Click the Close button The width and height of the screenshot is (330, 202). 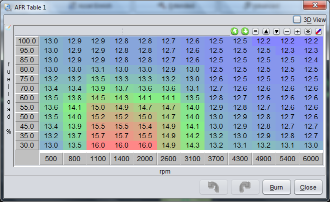click(x=308, y=187)
